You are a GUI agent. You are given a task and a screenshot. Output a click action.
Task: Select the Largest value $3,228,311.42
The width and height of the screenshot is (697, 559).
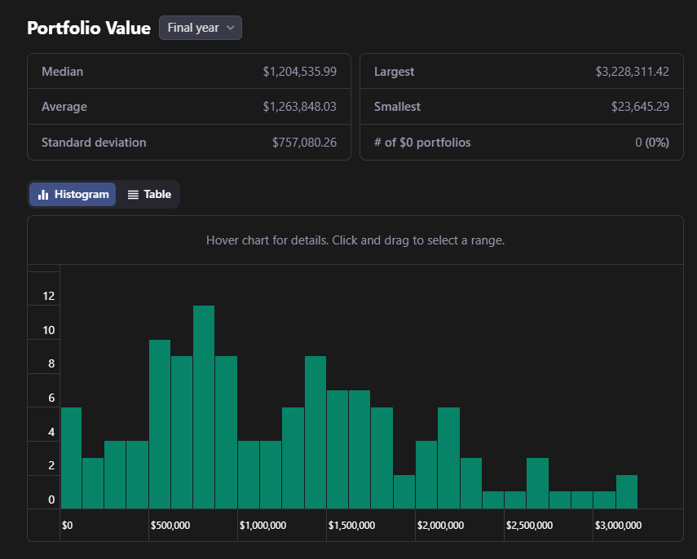(x=632, y=72)
